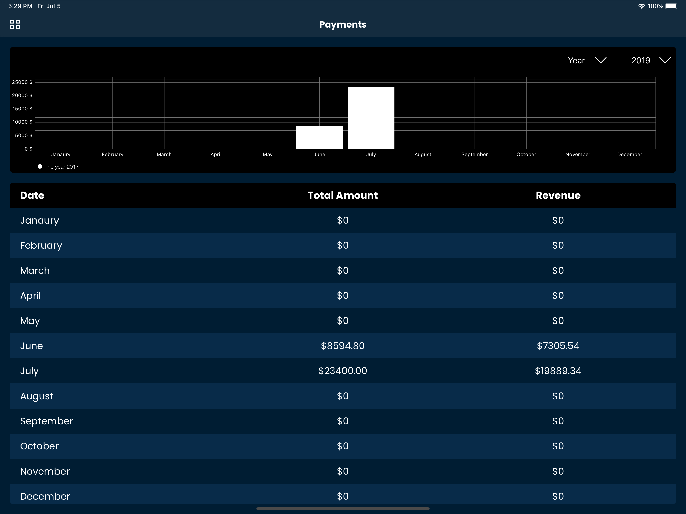Click the Date column header
Viewport: 686px width, 514px height.
coord(32,195)
